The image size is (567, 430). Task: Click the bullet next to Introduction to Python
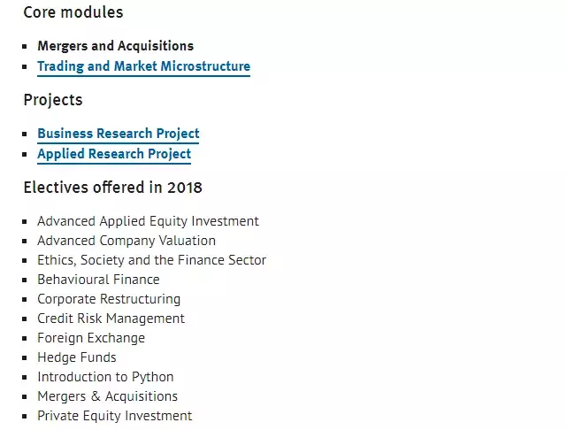coord(27,378)
